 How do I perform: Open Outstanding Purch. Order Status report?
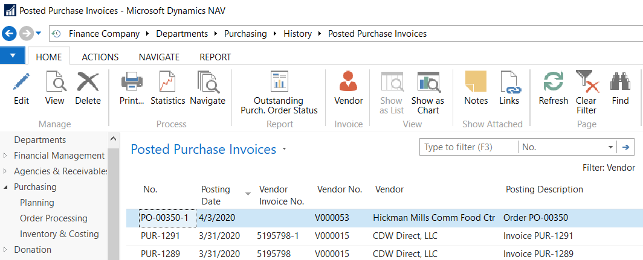(x=279, y=82)
